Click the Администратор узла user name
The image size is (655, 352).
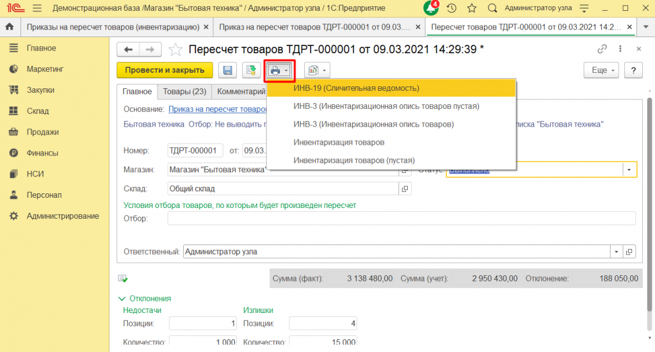tap(538, 8)
